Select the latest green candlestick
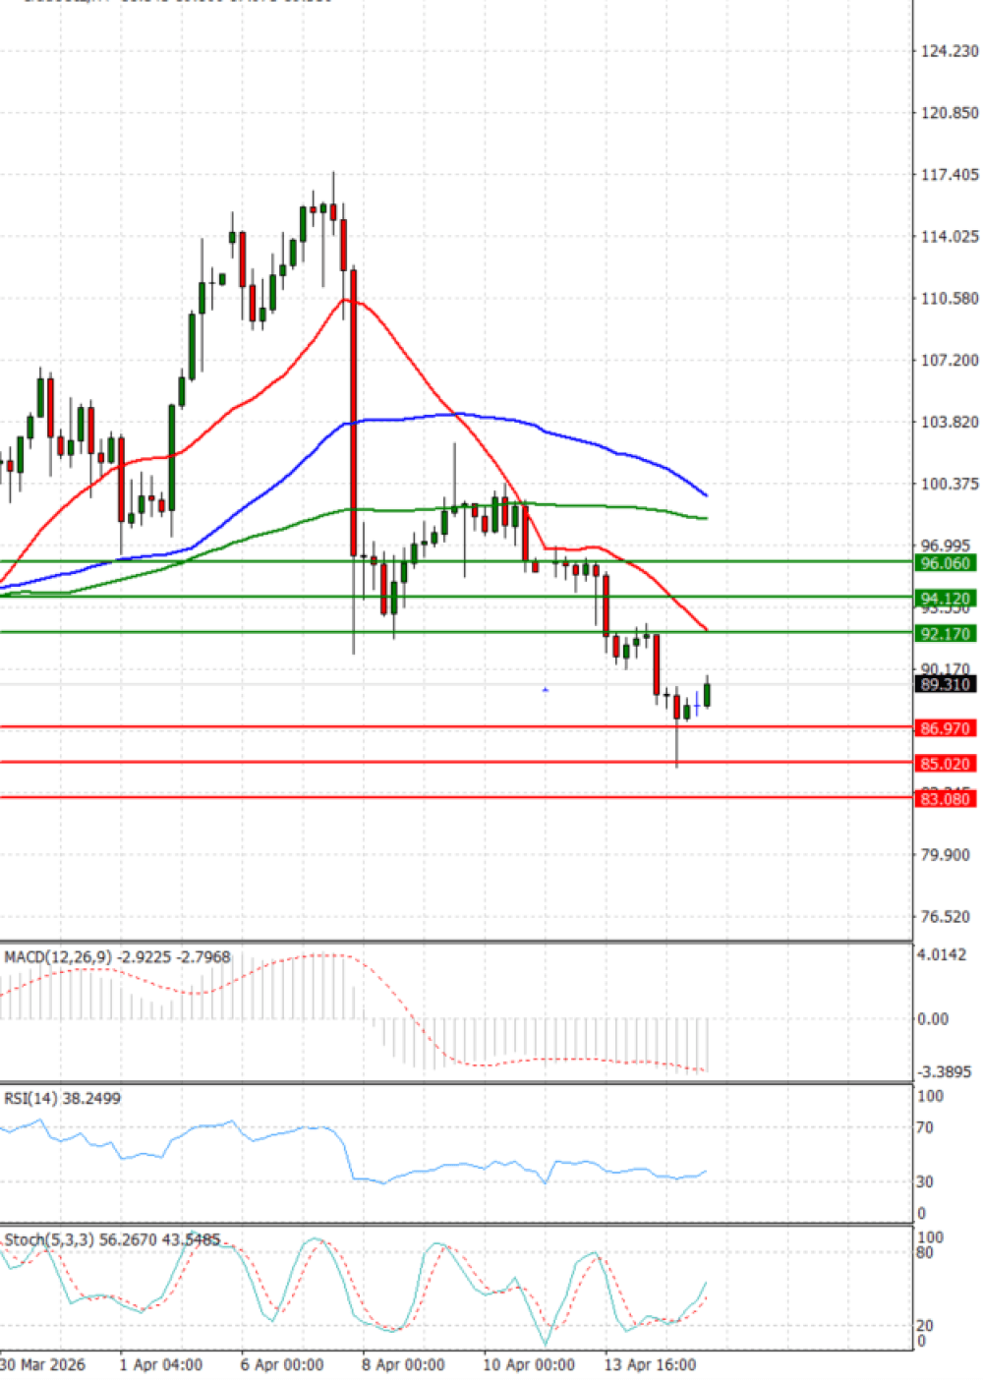The image size is (983, 1380). [707, 695]
